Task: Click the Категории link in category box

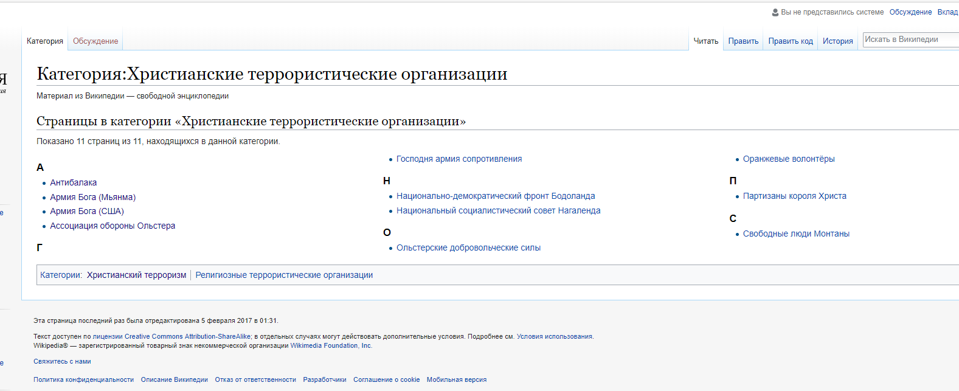Action: tap(60, 275)
